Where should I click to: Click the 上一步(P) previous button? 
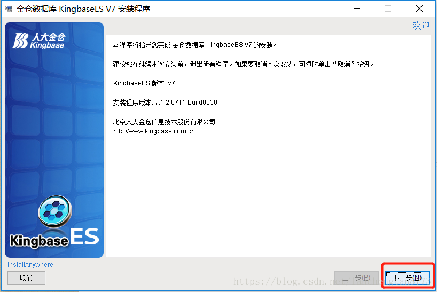(x=356, y=278)
